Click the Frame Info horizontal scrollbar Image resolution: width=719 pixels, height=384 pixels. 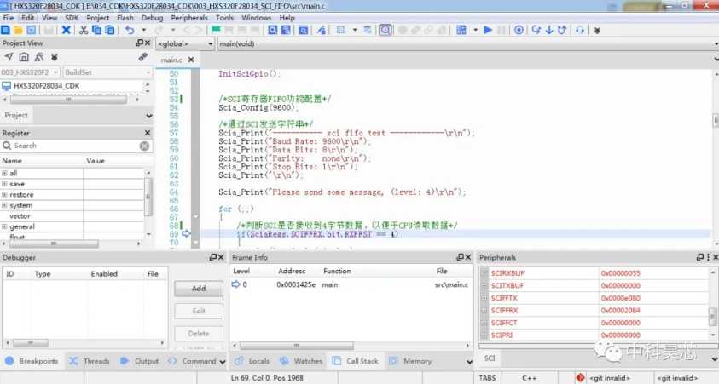(x=296, y=346)
